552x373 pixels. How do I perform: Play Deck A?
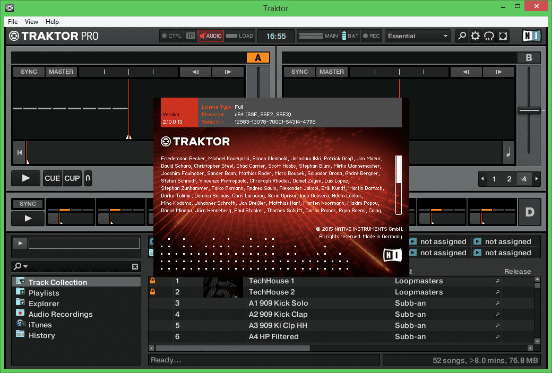[x=26, y=178]
